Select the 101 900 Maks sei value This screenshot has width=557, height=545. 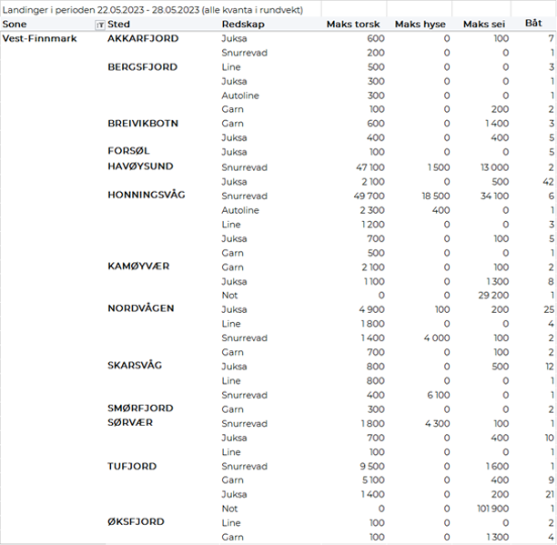point(489,509)
